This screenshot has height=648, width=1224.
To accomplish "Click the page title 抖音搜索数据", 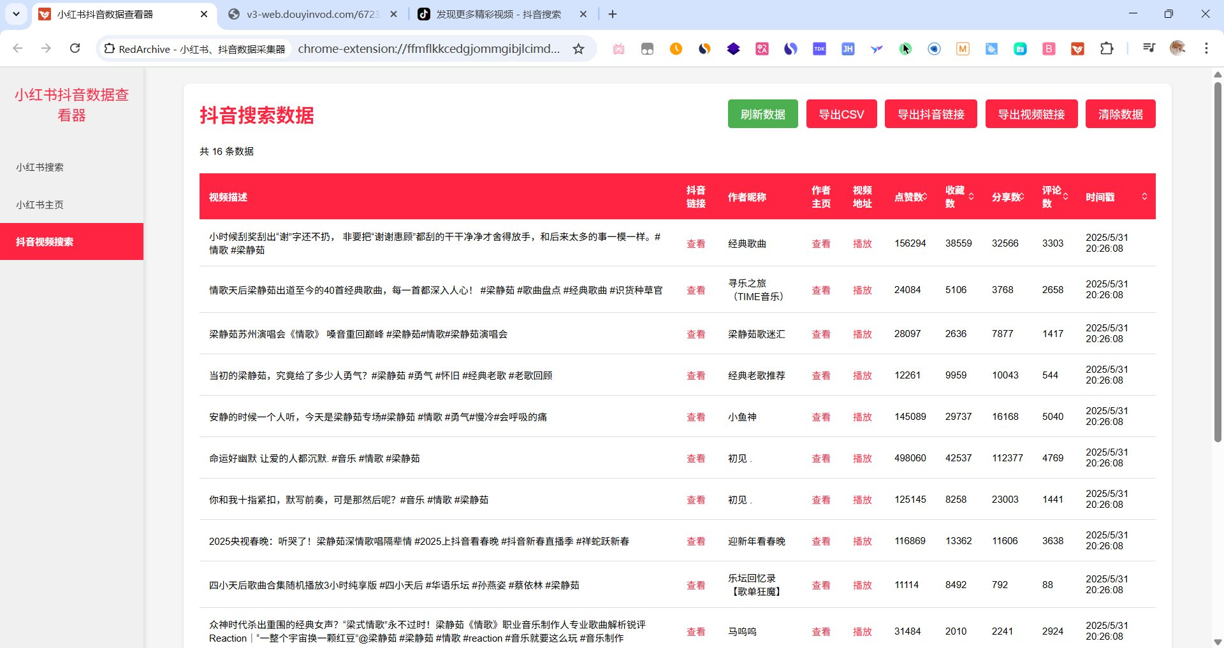I will point(256,115).
